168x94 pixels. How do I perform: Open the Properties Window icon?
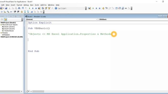point(46,8)
